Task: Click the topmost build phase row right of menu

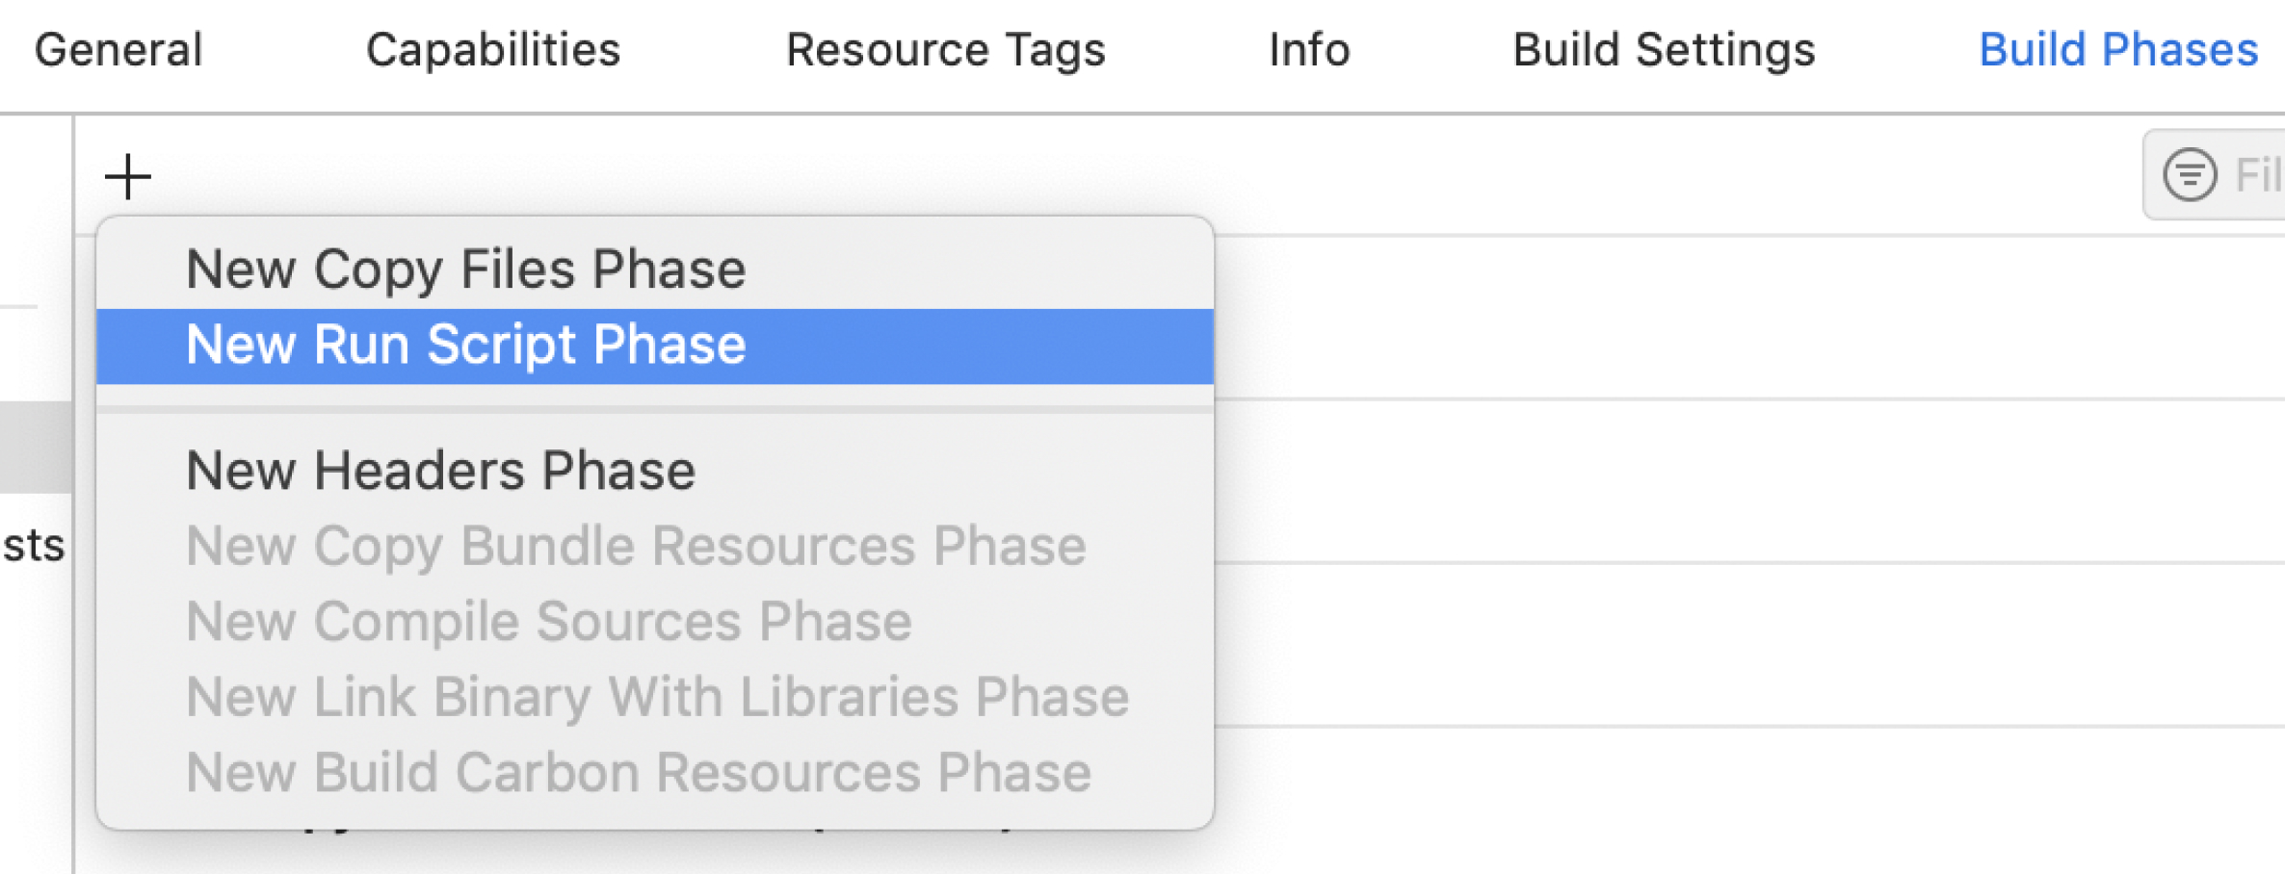Action: coord(1734,318)
